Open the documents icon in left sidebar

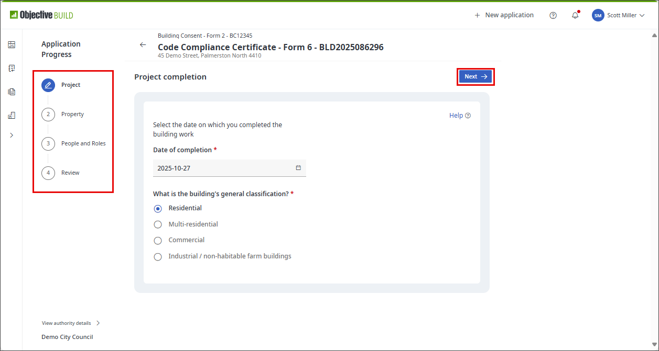12,92
